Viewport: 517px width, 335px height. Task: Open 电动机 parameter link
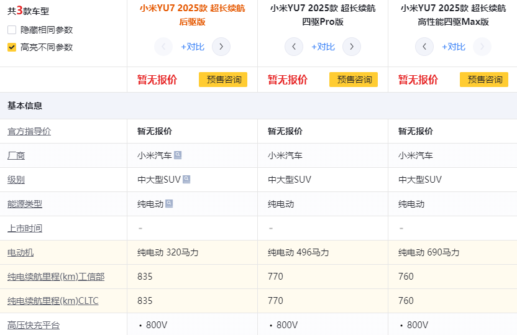[21, 252]
